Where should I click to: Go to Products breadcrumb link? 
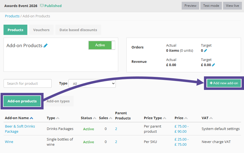[x=12, y=16]
